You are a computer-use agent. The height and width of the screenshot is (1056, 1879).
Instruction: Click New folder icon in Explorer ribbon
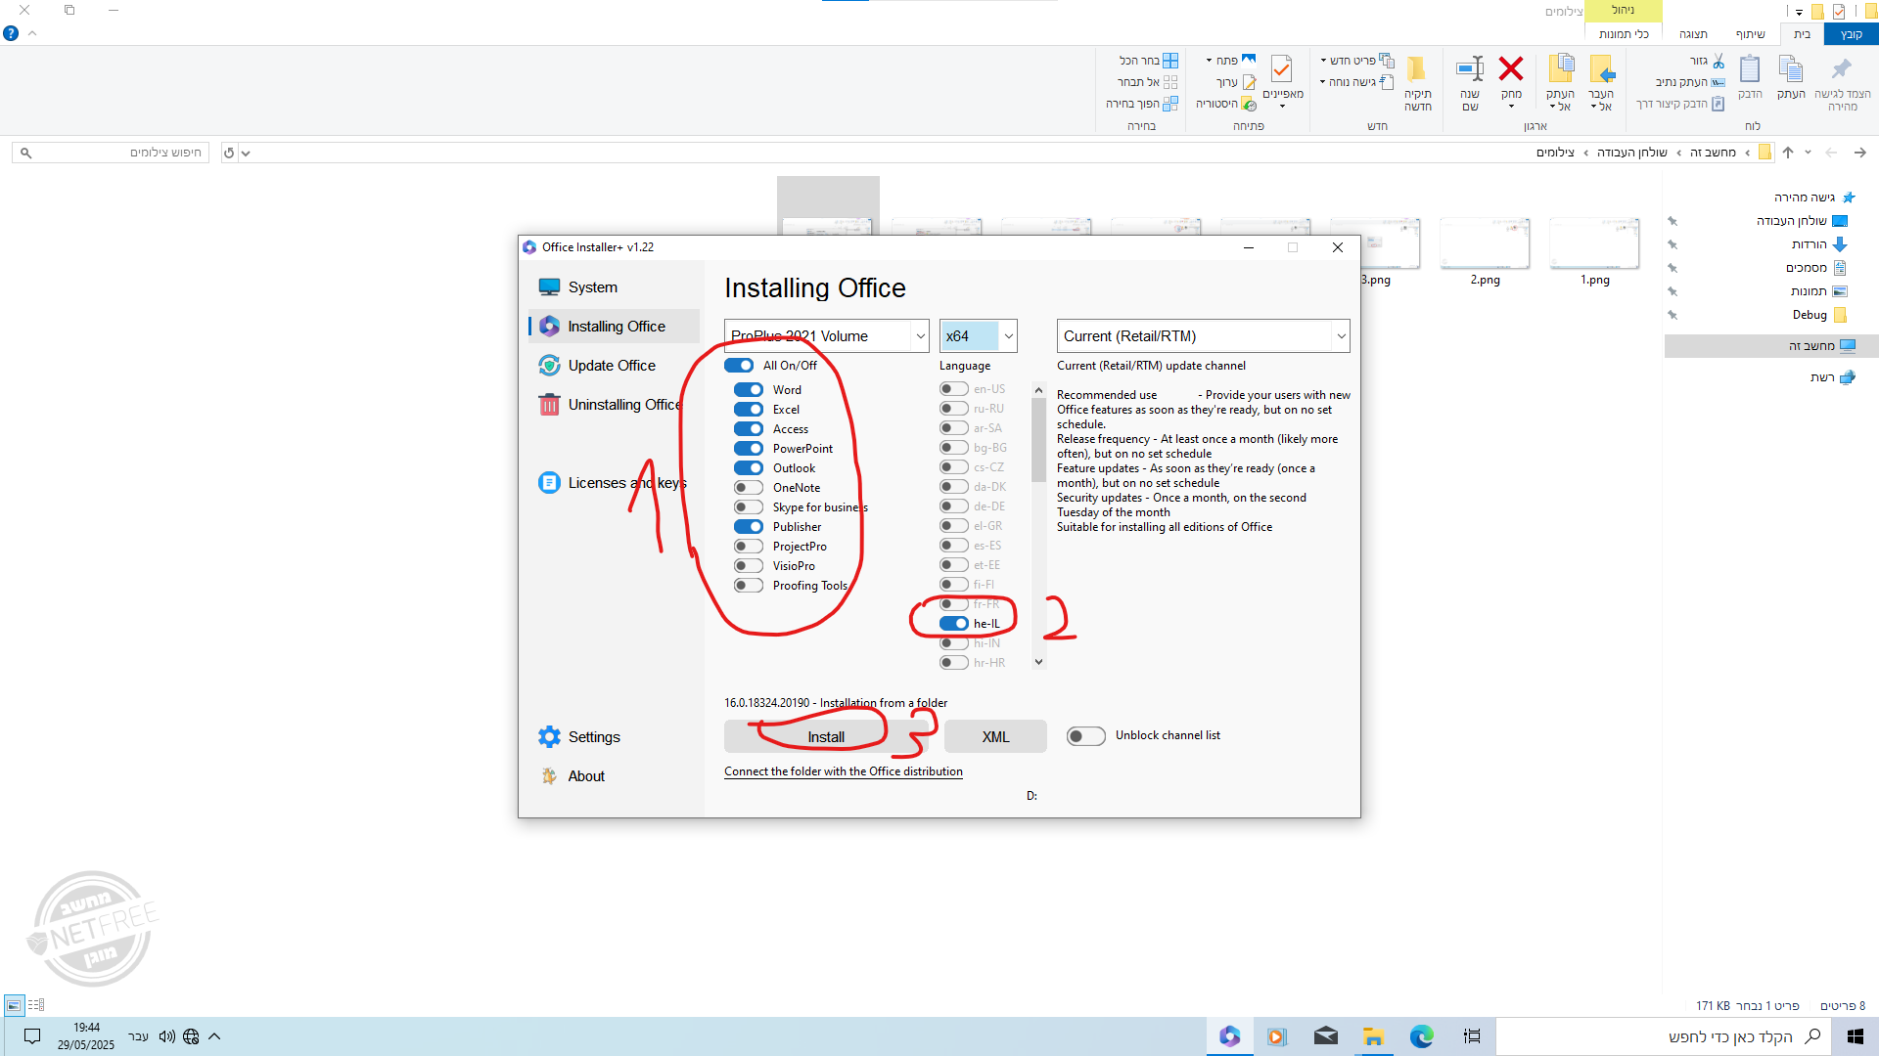1417,68
